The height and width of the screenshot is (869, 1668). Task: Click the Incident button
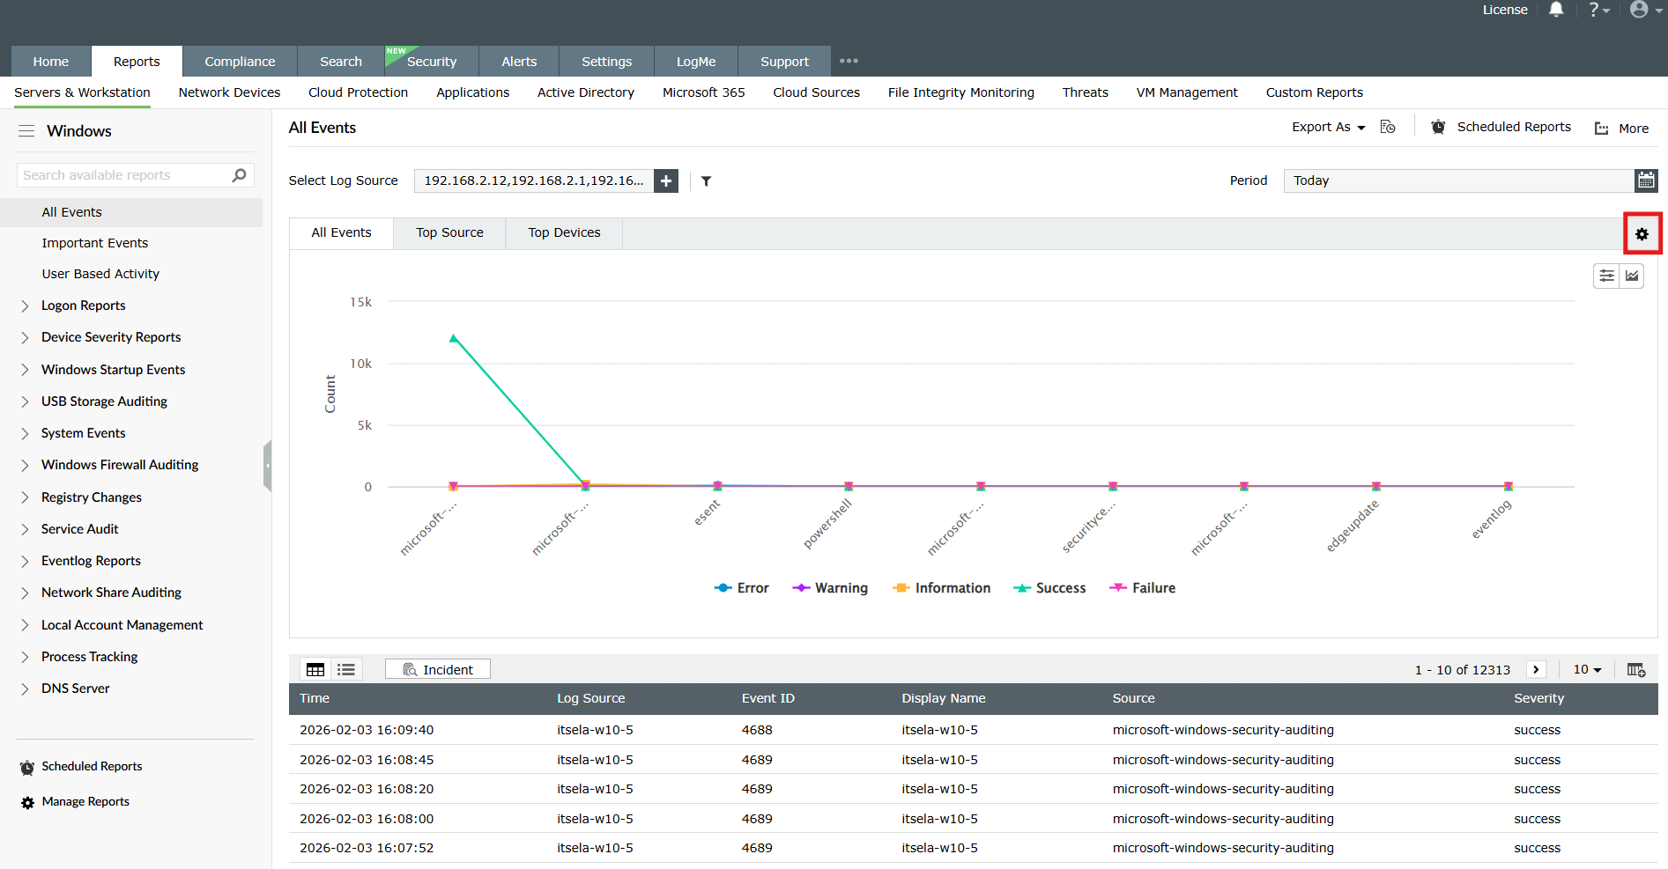pos(438,669)
